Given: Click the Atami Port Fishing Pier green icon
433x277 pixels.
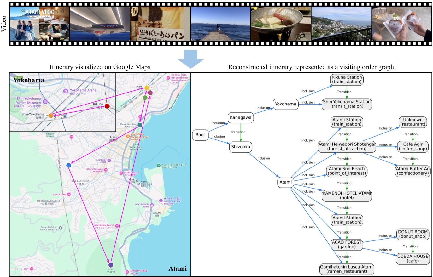Looking at the screenshot, I should [159, 166].
